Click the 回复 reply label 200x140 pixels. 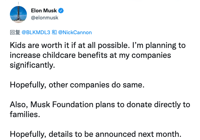pos(15,32)
